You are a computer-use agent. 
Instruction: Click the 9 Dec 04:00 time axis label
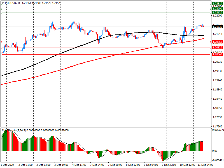[x=151, y=165]
